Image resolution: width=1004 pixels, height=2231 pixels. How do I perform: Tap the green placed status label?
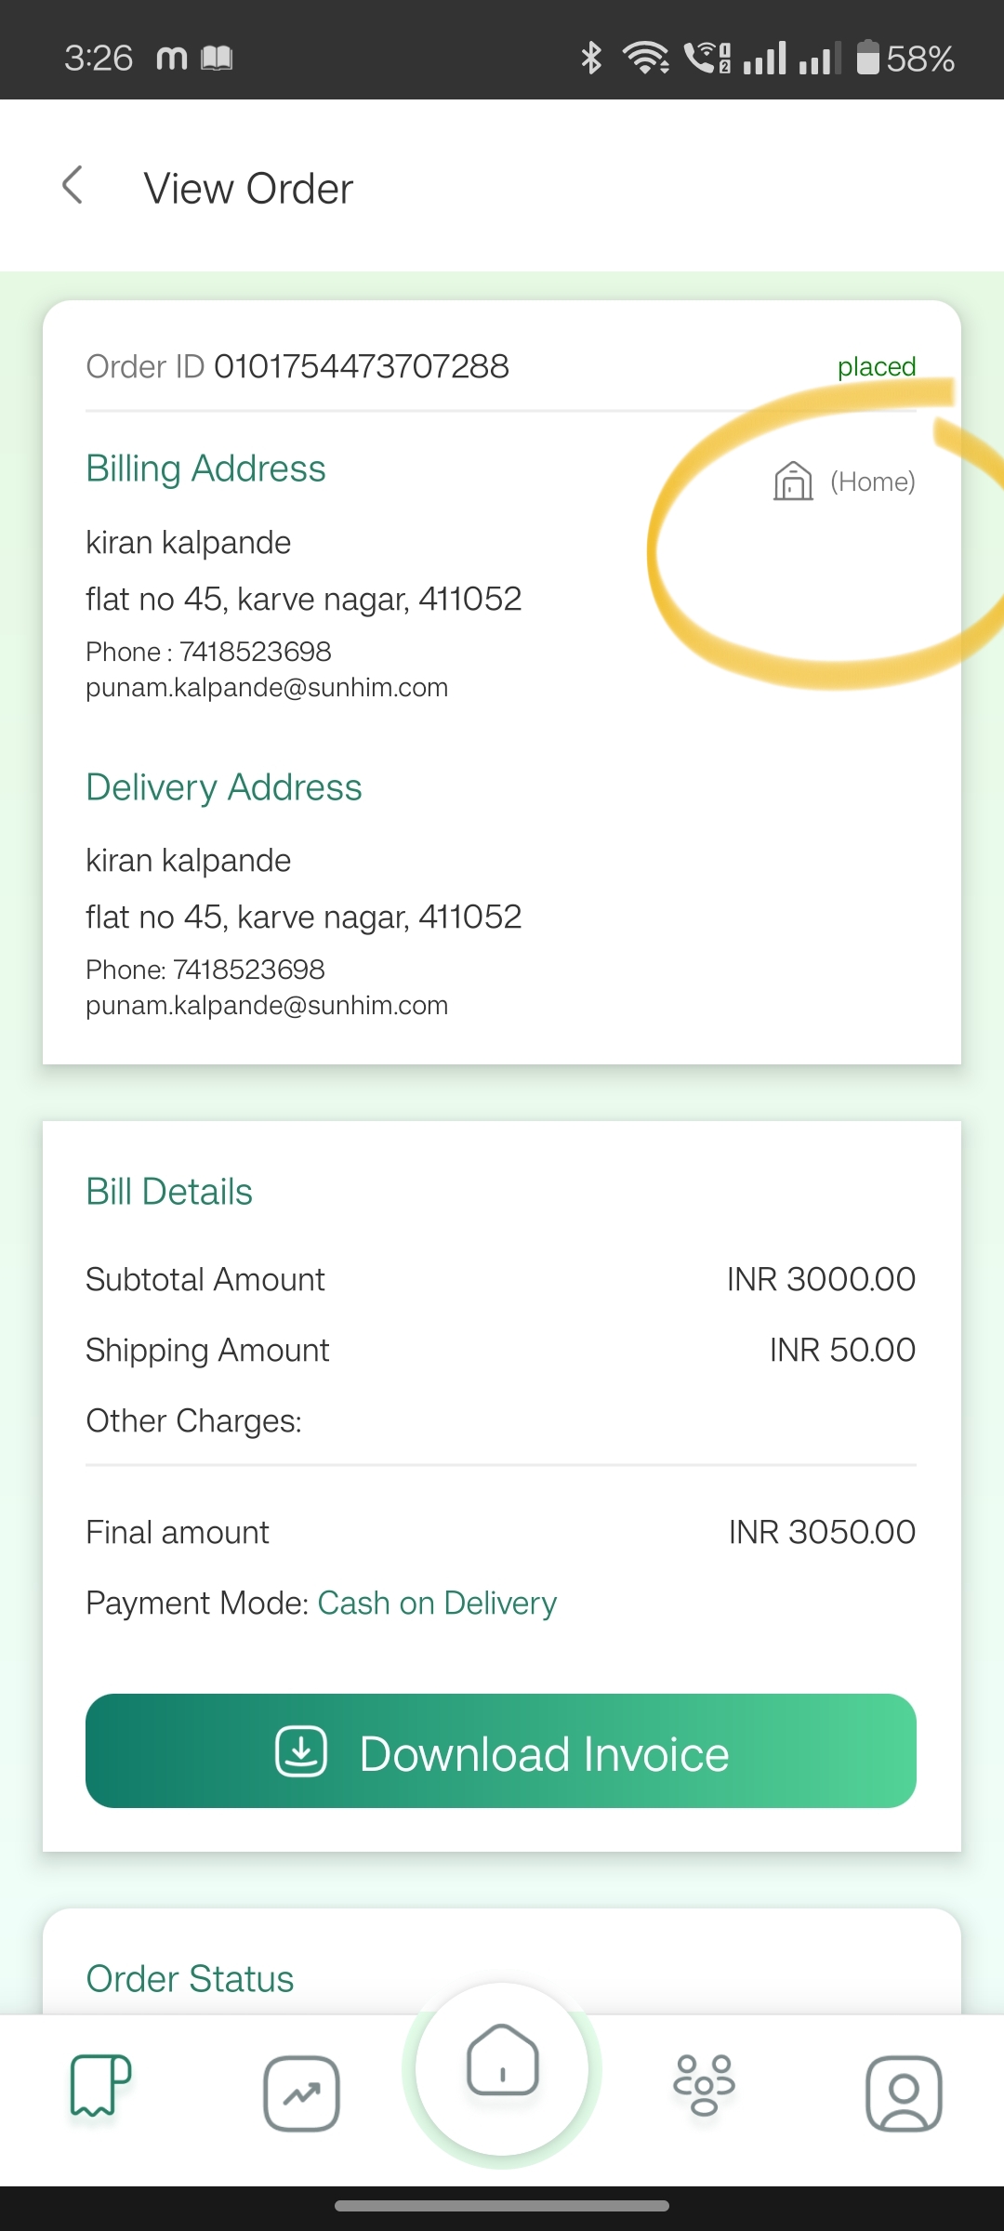[877, 366]
